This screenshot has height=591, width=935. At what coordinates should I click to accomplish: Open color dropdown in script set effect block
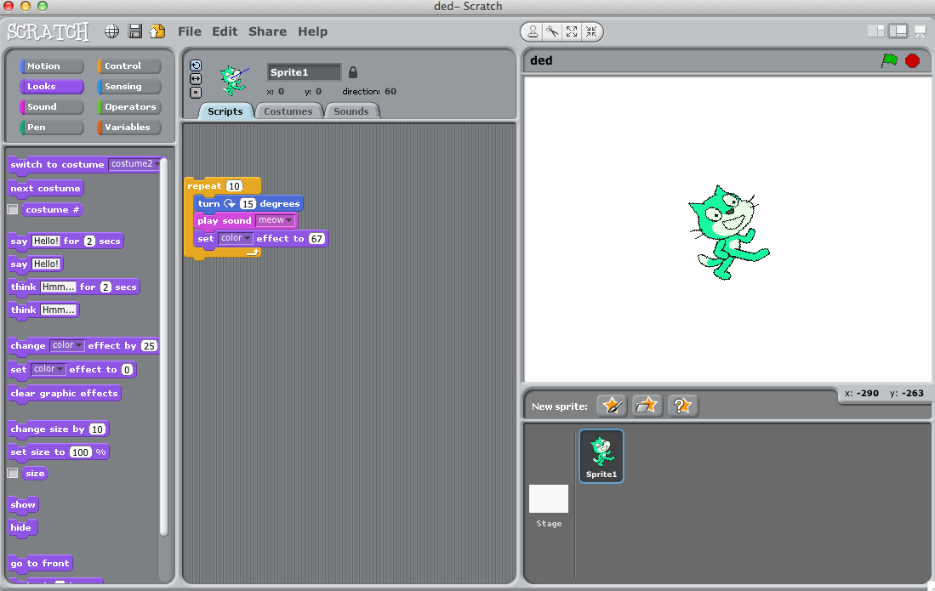(235, 238)
